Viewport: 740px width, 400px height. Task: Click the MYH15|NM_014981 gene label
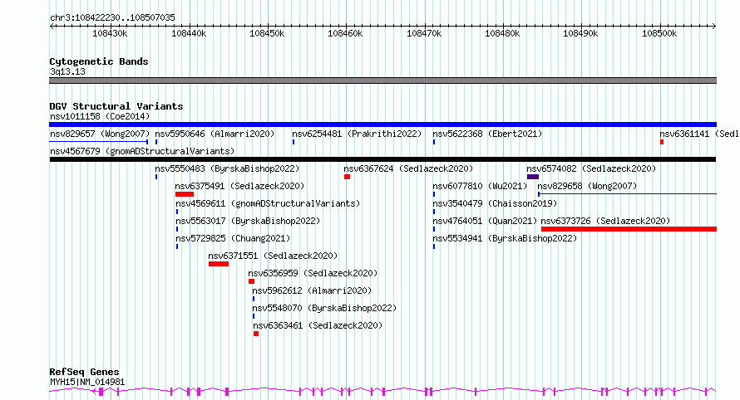tap(87, 382)
